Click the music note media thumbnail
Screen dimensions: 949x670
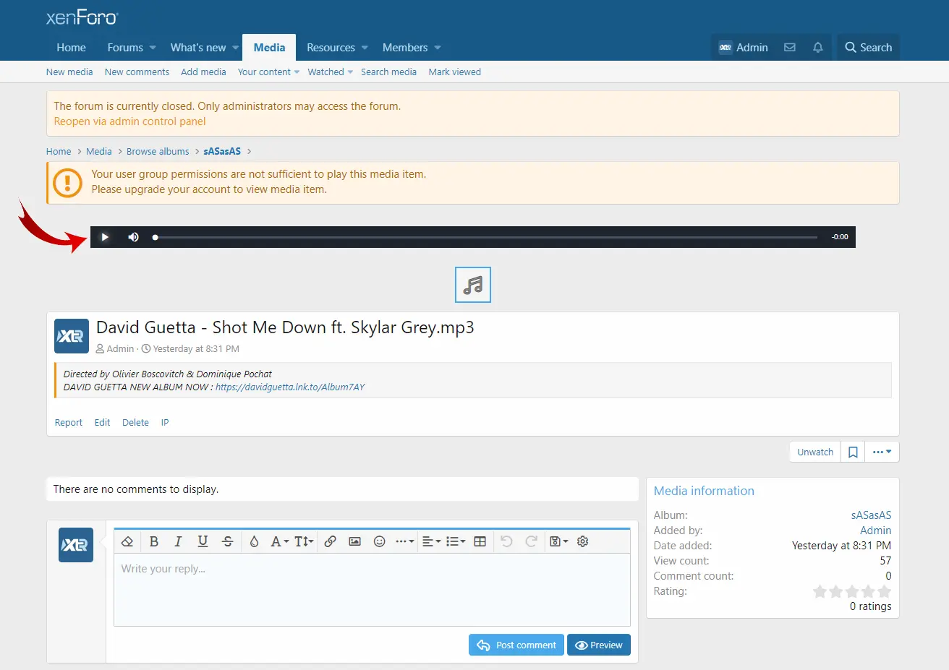click(x=473, y=285)
